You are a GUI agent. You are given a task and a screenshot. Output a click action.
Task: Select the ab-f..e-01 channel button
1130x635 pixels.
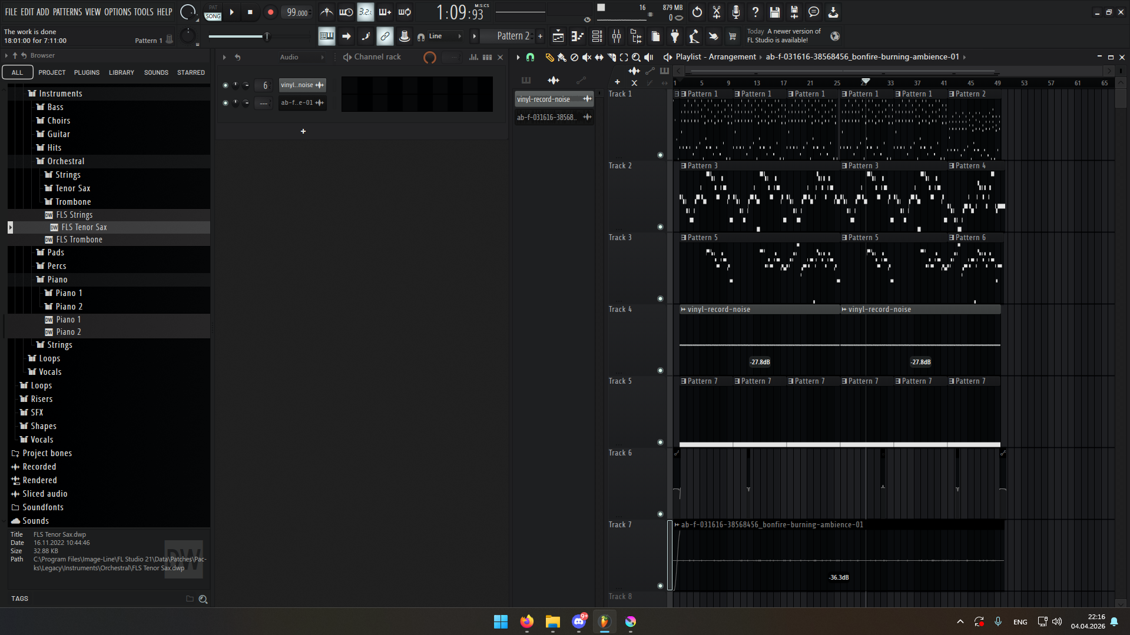pyautogui.click(x=303, y=103)
